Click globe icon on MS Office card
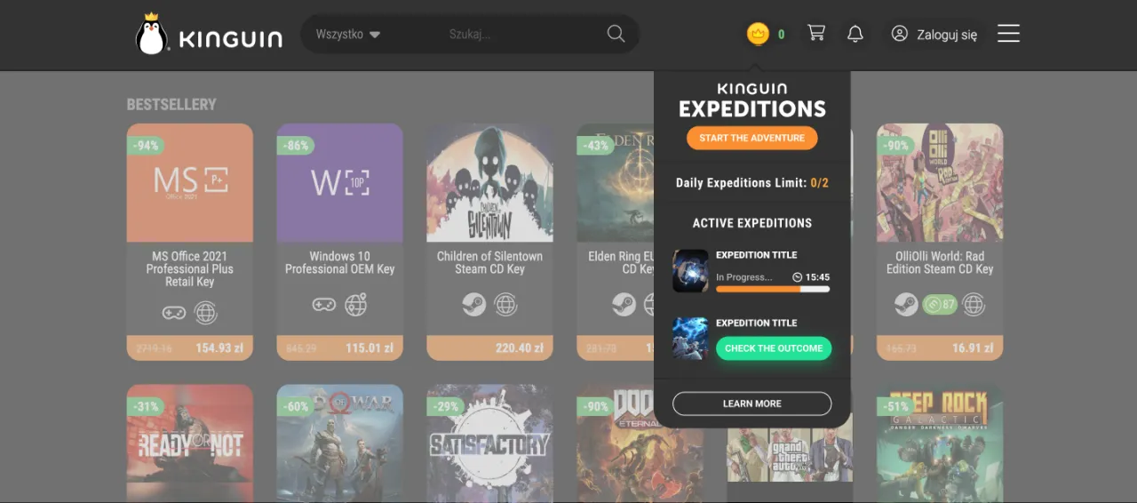The width and height of the screenshot is (1137, 503). tap(205, 312)
